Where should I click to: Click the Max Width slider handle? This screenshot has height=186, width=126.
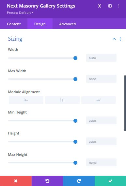(x=75, y=79)
